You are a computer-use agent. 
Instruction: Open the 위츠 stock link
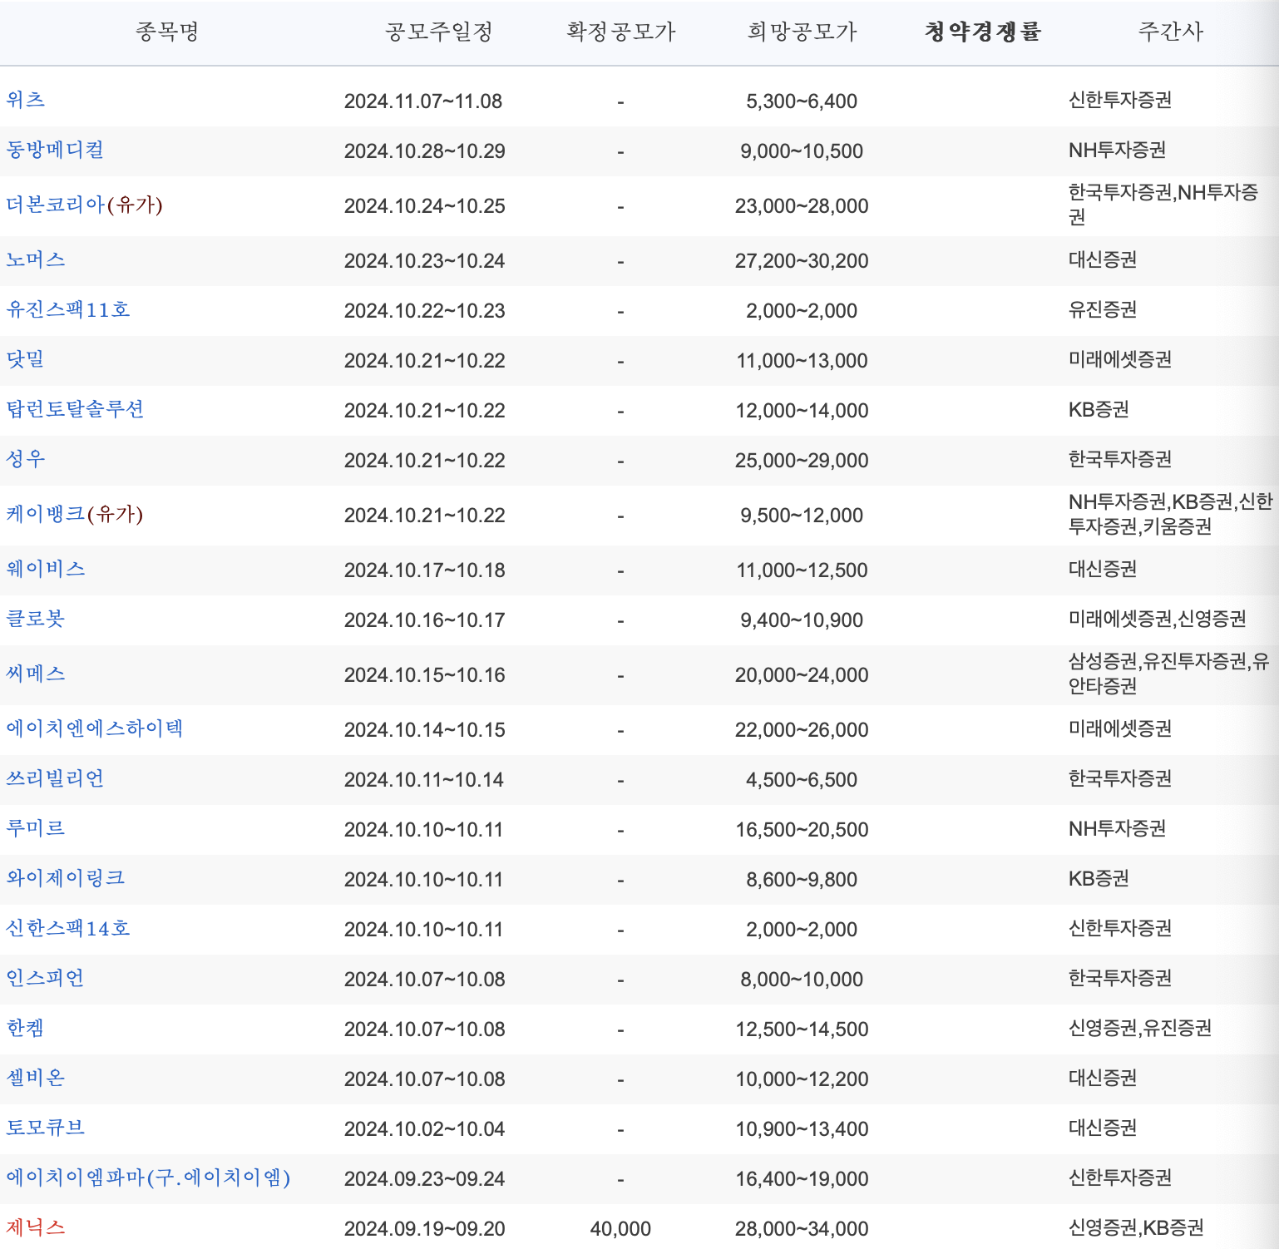coord(26,100)
